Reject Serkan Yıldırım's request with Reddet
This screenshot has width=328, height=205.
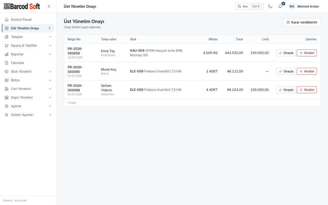click(307, 90)
